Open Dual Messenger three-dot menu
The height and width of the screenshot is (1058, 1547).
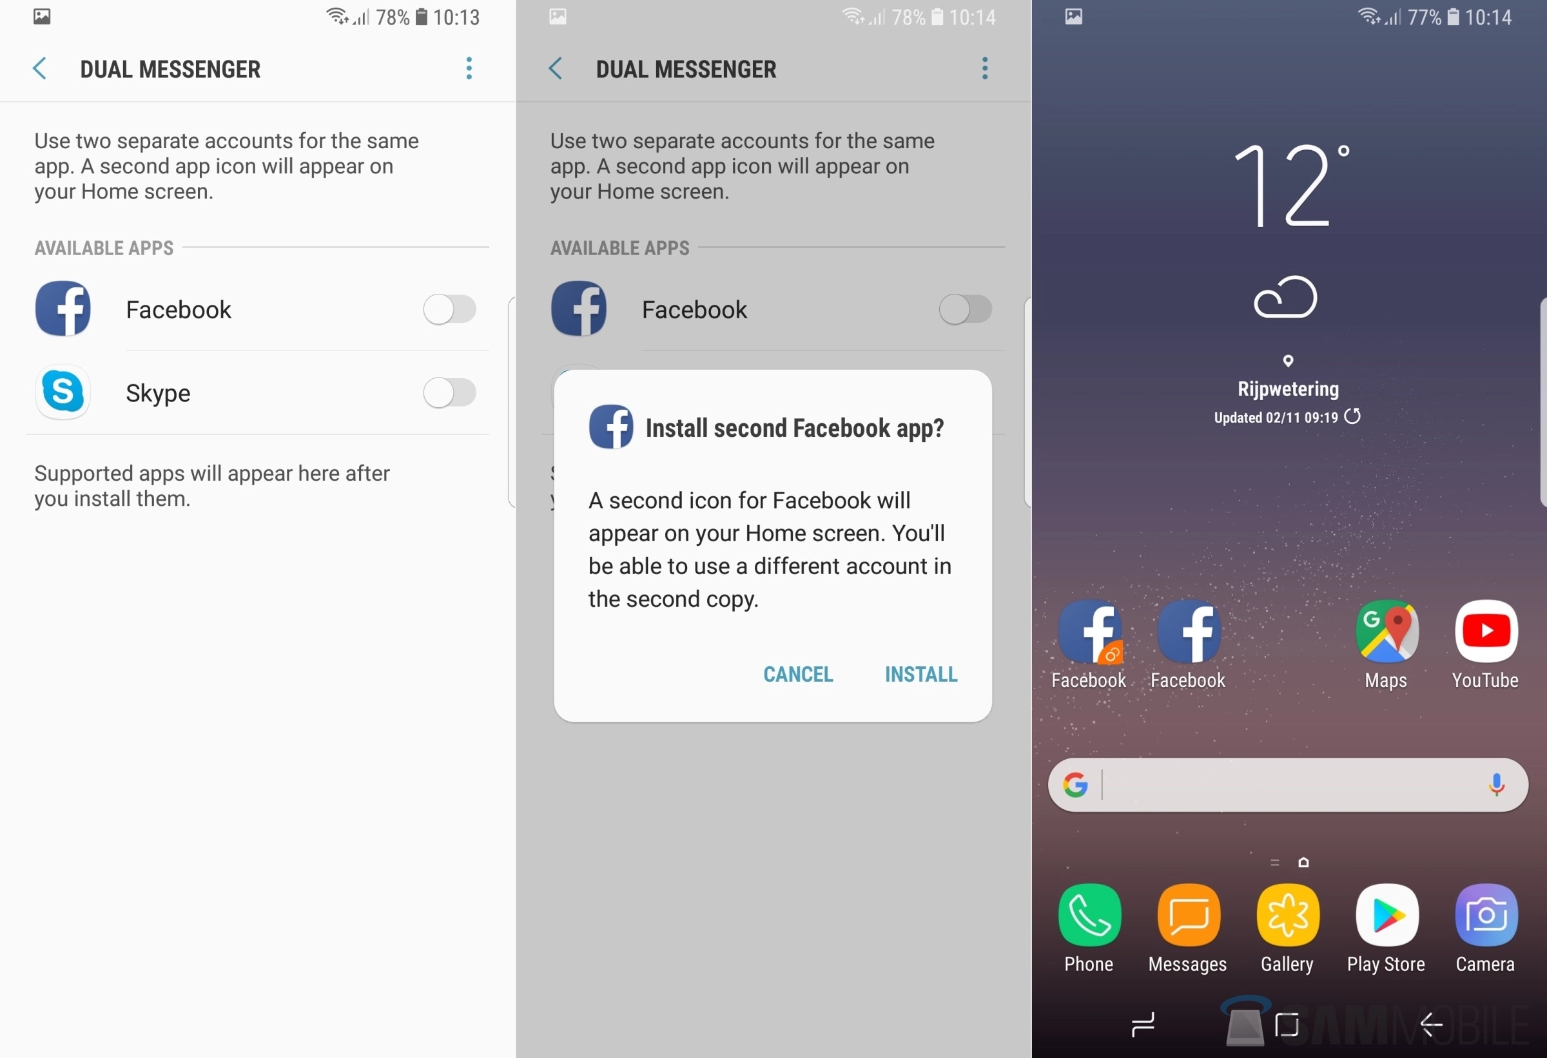coord(469,66)
